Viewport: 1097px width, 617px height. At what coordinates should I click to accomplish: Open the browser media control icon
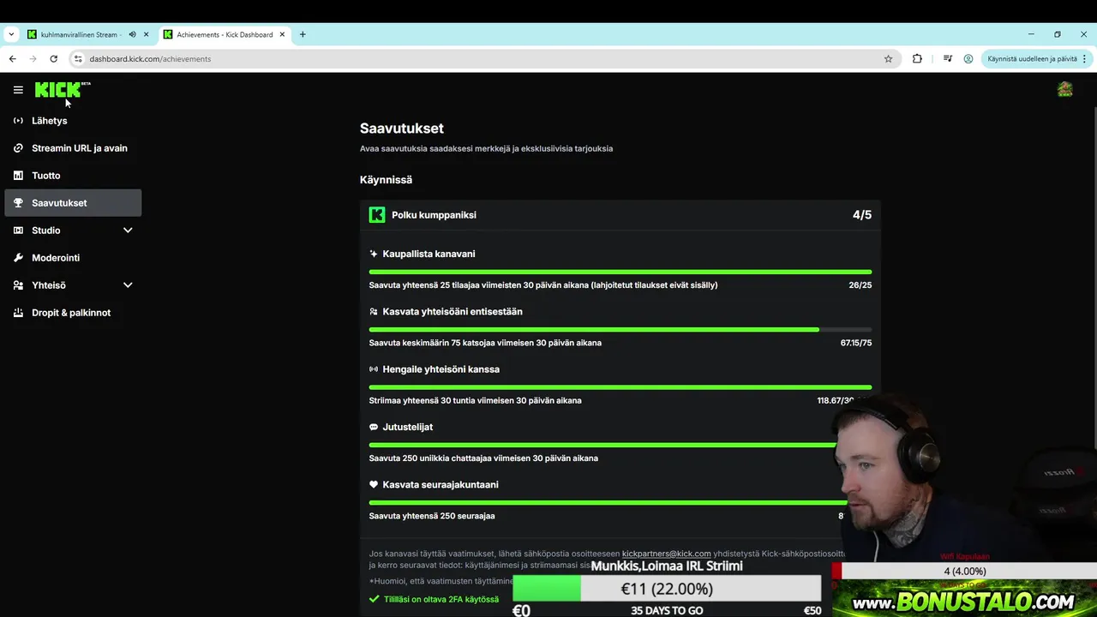click(947, 59)
